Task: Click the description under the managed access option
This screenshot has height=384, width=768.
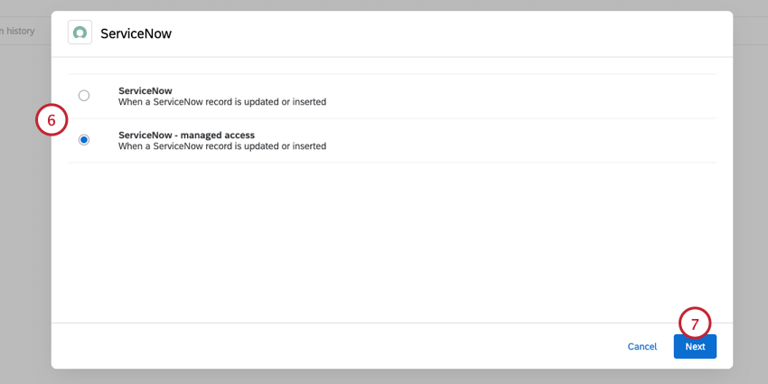Action: tap(221, 146)
